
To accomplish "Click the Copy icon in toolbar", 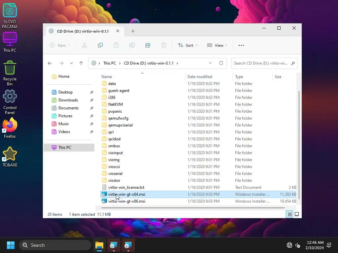I will coord(100,45).
